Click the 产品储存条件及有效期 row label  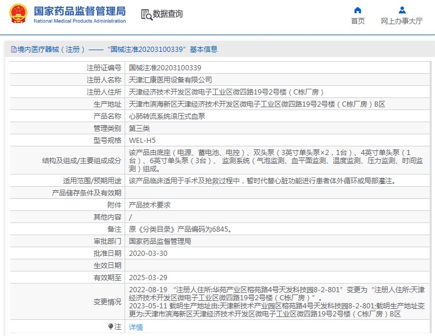coord(87,193)
